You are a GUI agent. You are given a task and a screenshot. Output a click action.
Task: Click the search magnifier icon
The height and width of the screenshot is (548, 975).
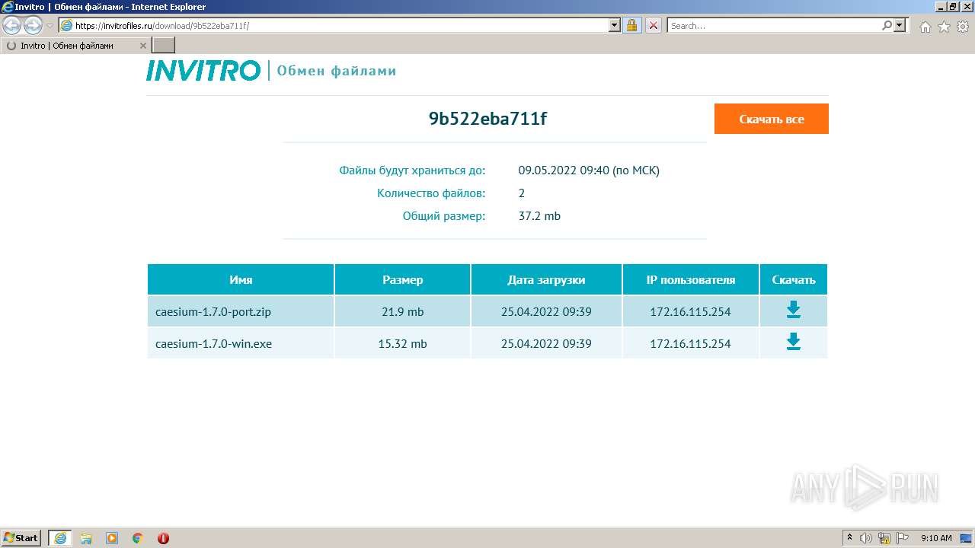click(x=887, y=26)
